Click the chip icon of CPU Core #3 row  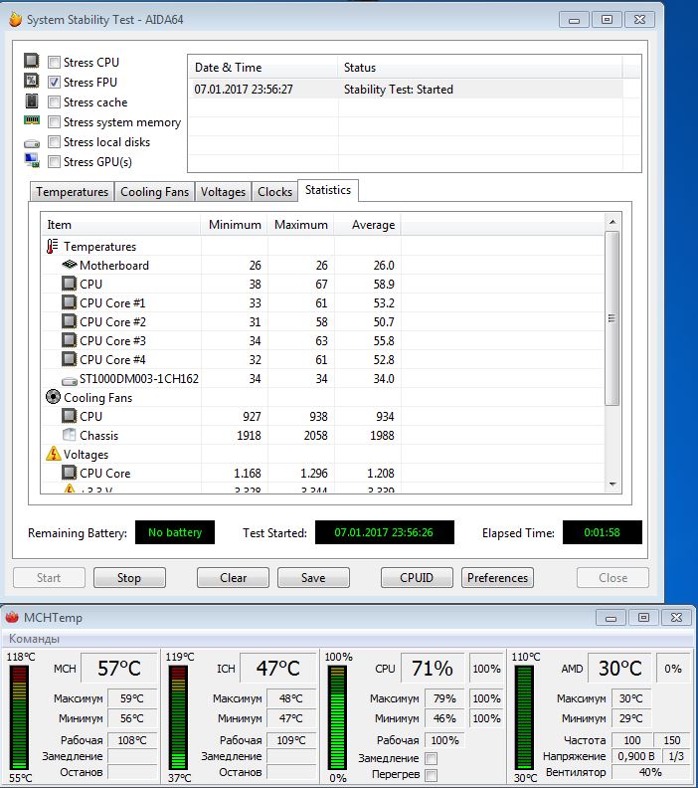(x=69, y=340)
